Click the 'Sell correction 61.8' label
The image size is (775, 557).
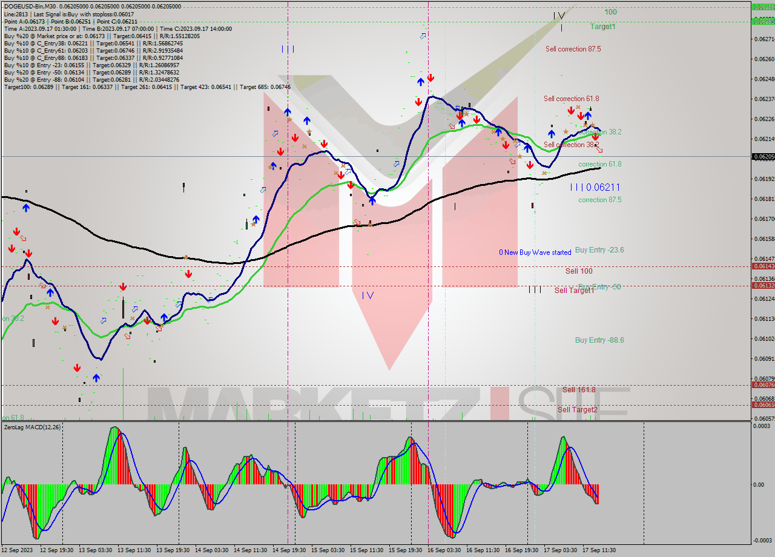572,98
